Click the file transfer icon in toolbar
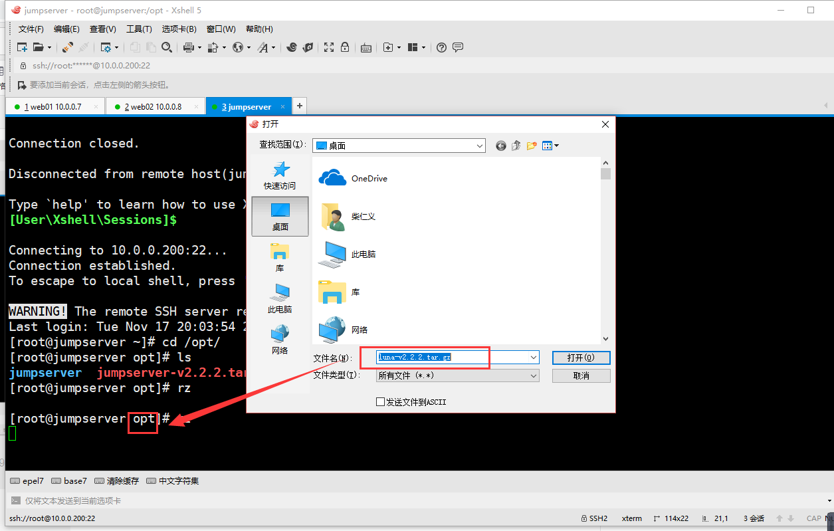The width and height of the screenshot is (834, 531). [213, 47]
